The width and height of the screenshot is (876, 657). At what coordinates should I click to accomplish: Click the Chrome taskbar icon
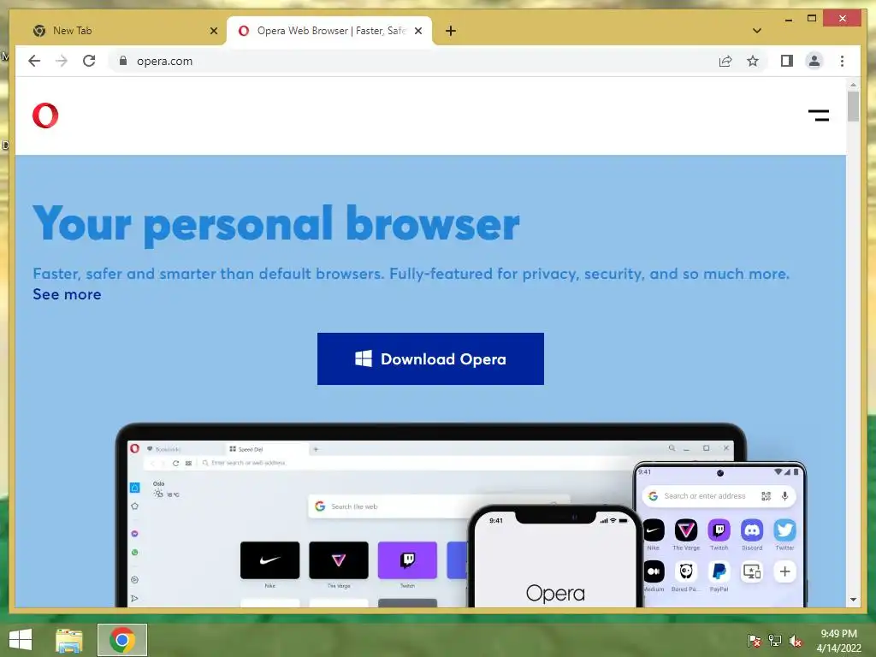pos(122,640)
